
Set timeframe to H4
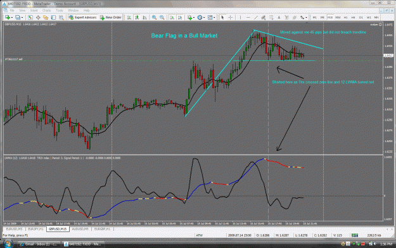(x=354, y=18)
